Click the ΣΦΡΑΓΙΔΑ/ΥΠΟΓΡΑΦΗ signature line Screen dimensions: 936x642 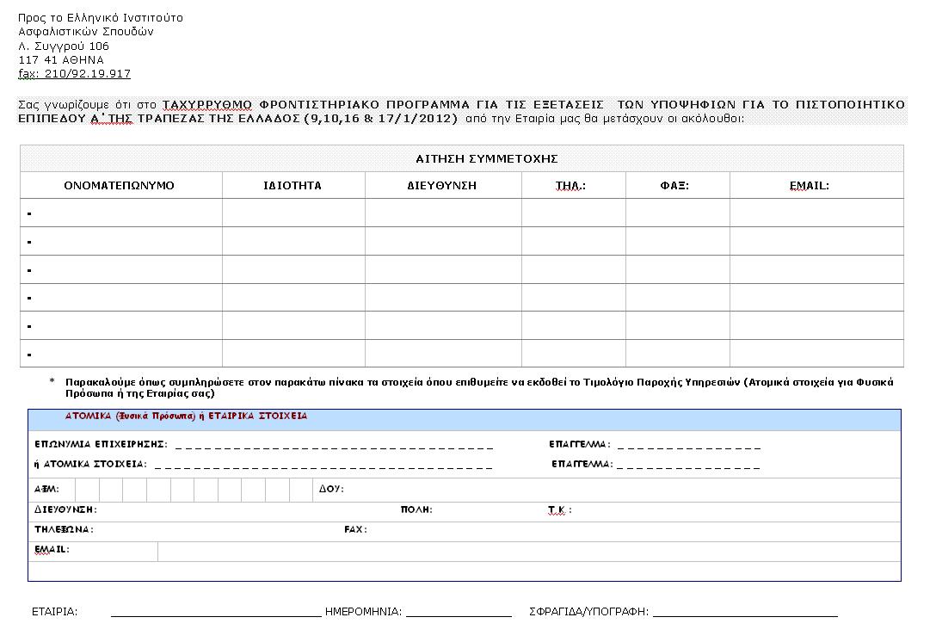coord(745,612)
